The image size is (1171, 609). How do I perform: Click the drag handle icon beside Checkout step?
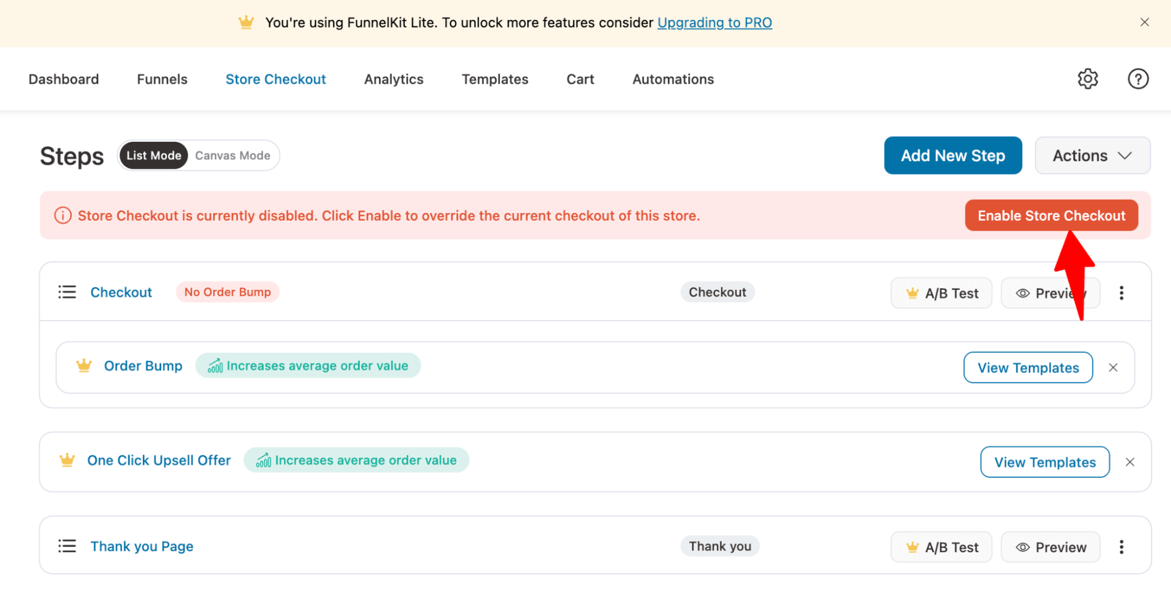pyautogui.click(x=67, y=292)
